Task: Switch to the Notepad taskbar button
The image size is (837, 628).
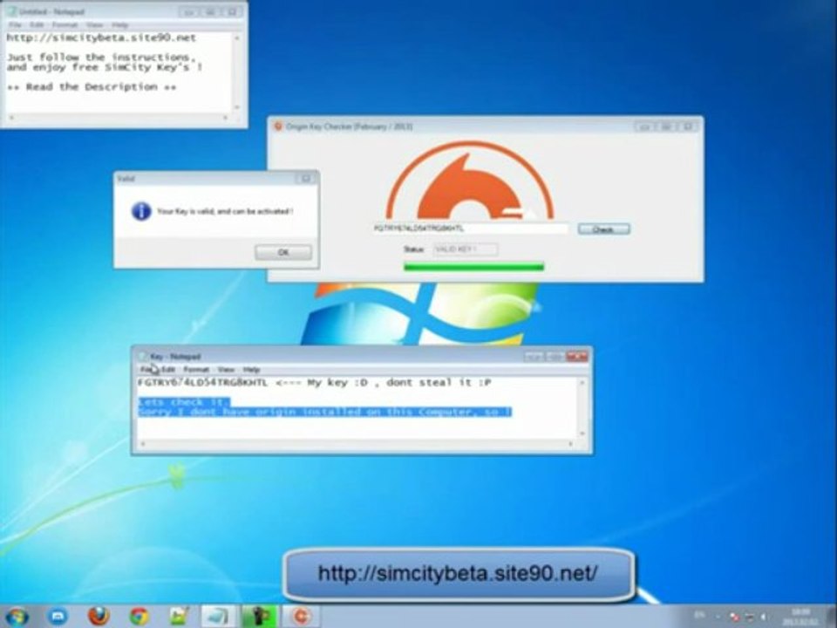Action: point(219,617)
